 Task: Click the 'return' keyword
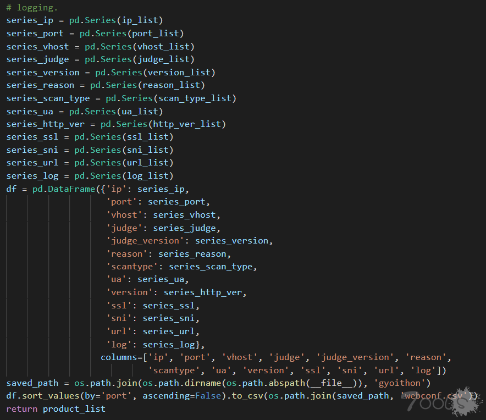21,409
